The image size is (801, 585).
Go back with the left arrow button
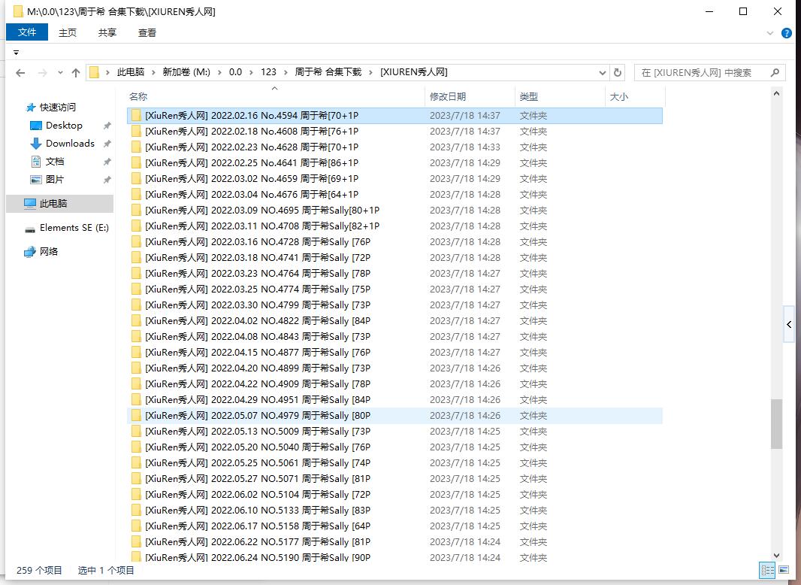point(20,73)
